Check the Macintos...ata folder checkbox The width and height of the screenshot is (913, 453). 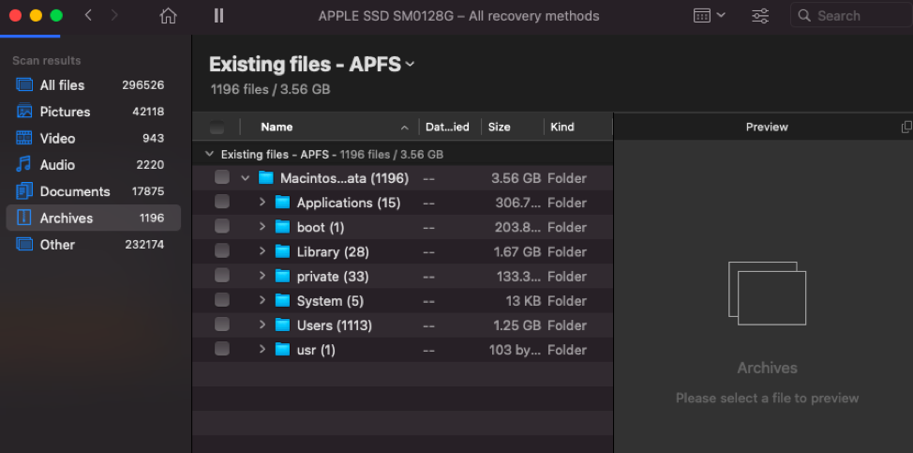pyautogui.click(x=222, y=177)
